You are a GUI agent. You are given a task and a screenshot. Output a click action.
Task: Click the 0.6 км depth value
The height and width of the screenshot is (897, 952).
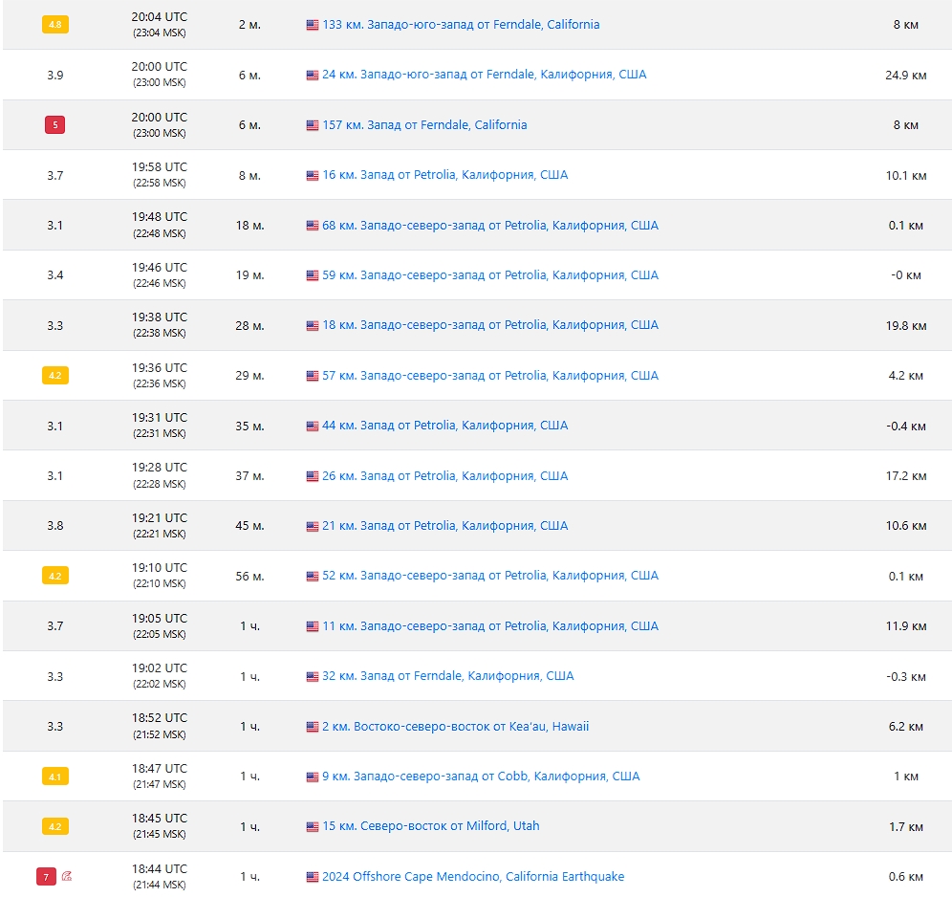906,877
